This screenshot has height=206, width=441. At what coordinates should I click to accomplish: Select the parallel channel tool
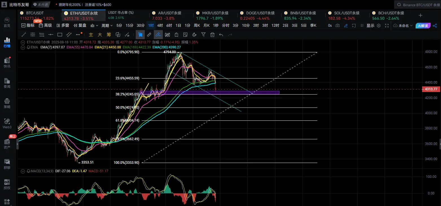point(69,35)
